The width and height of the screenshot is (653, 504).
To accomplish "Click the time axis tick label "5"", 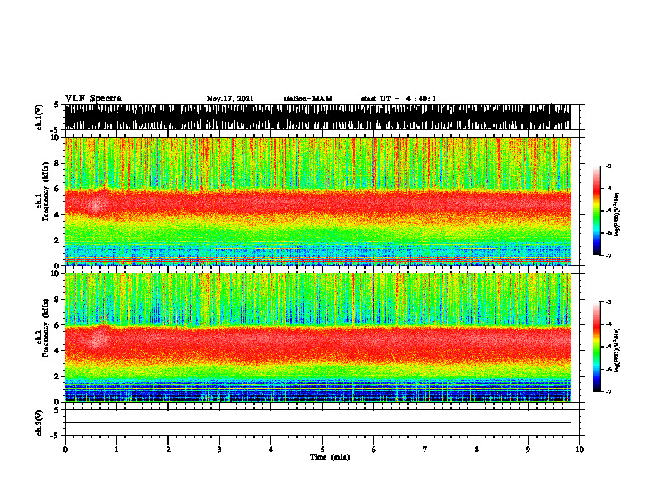I will pyautogui.click(x=322, y=450).
